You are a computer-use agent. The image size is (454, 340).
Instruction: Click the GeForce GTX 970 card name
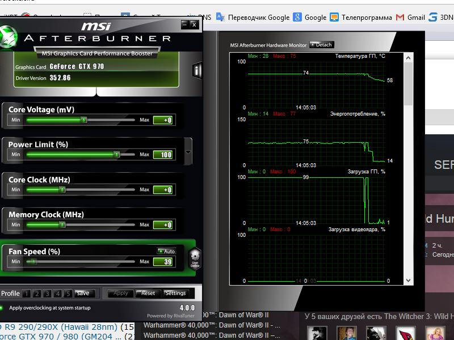point(77,66)
